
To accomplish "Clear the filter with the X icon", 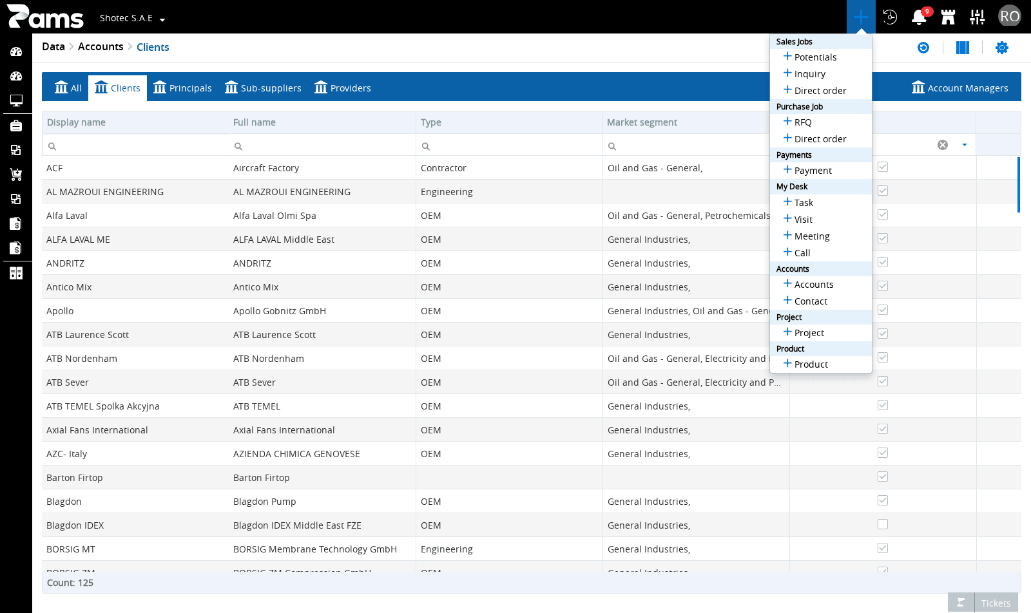I will pyautogui.click(x=943, y=145).
